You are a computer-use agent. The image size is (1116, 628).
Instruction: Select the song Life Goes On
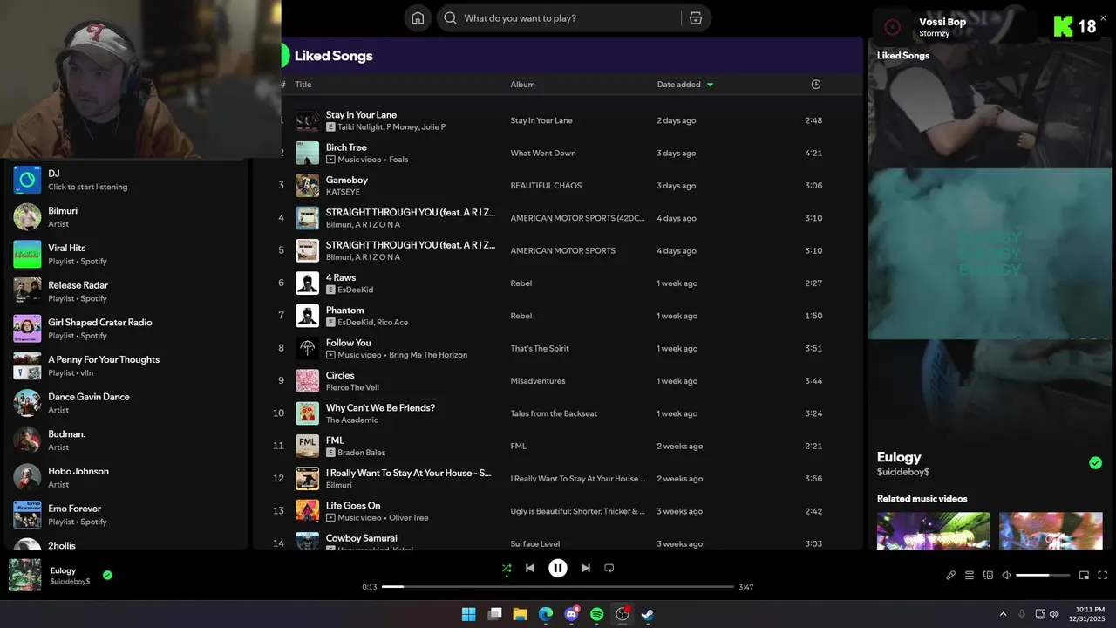coord(353,505)
